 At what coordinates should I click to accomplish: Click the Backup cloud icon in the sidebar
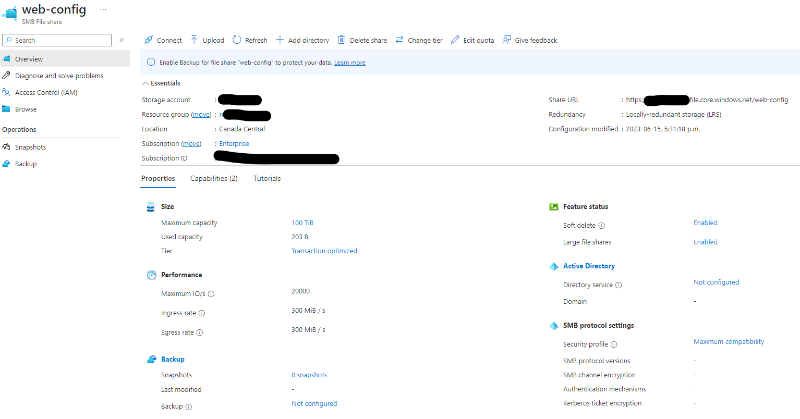coord(6,164)
